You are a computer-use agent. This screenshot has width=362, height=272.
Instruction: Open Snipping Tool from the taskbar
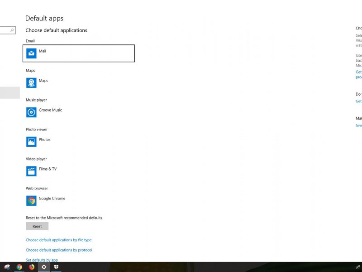click(7, 267)
